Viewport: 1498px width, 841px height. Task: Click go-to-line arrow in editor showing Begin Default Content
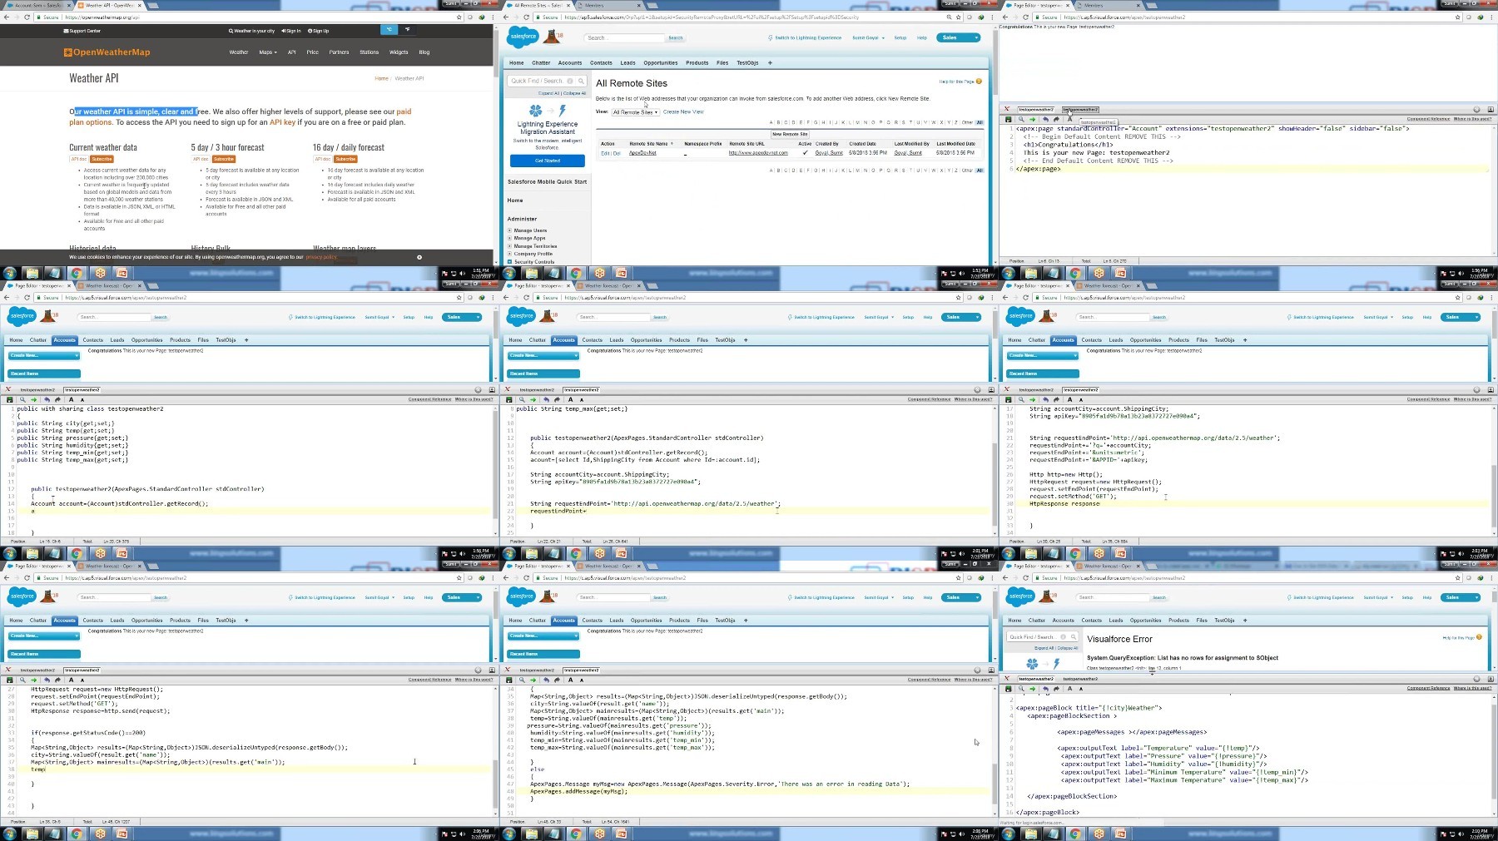point(1033,120)
